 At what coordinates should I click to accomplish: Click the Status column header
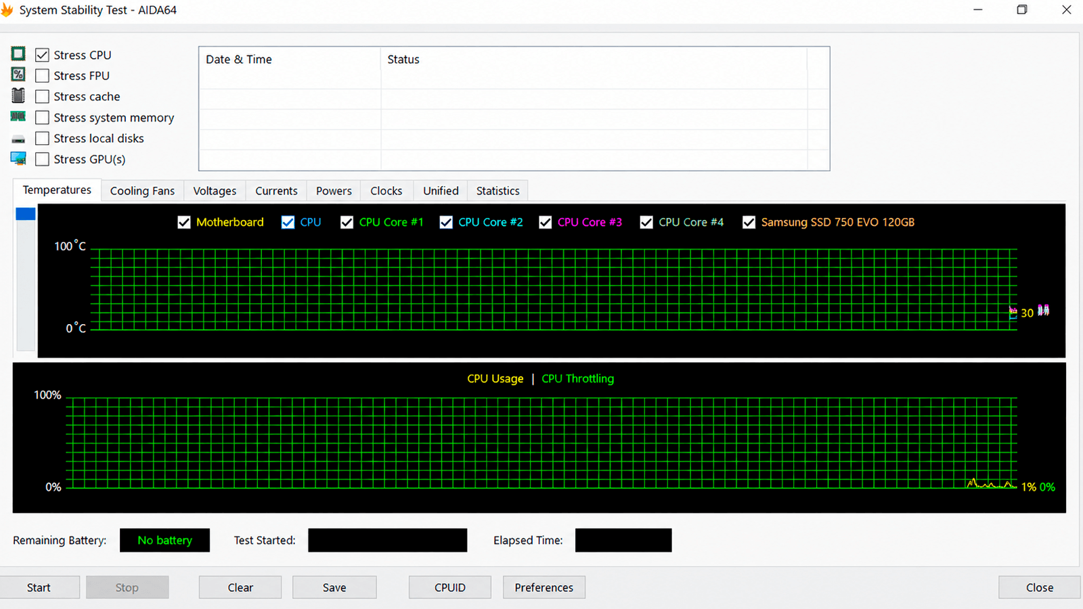click(594, 60)
